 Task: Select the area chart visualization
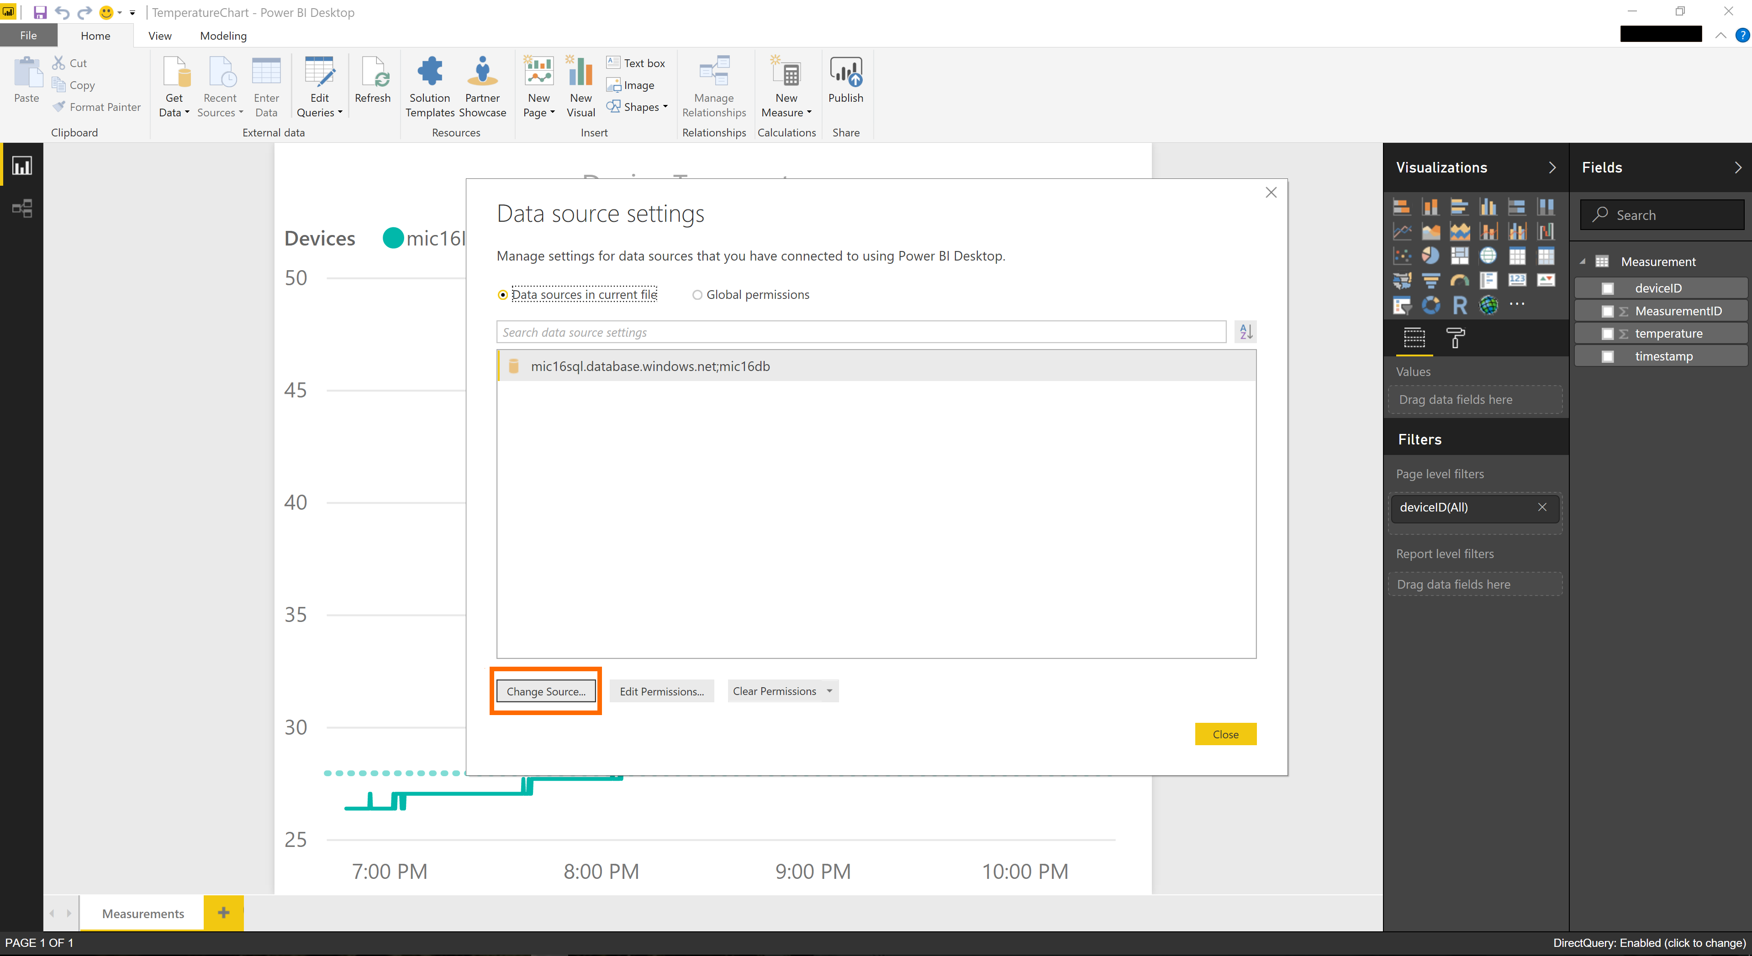click(x=1430, y=232)
